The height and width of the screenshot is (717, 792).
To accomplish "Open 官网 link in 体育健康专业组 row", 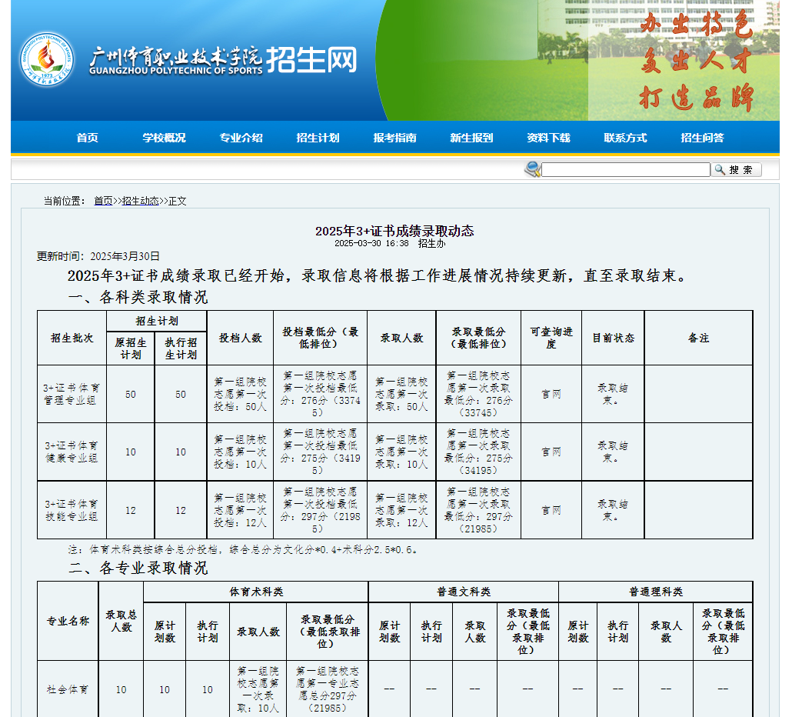I will [551, 452].
